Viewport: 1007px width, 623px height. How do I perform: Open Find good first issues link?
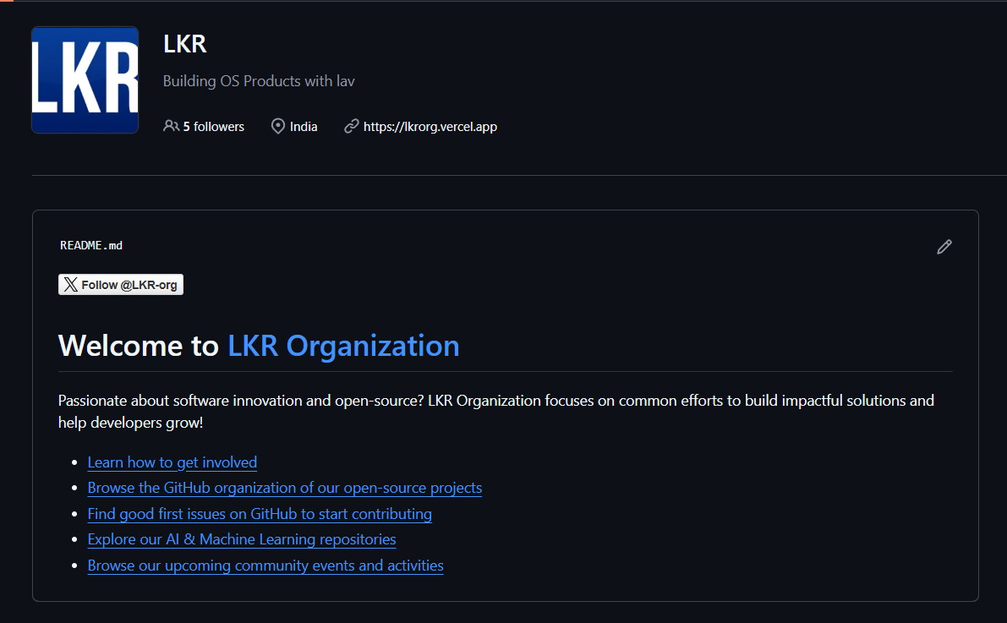[260, 514]
